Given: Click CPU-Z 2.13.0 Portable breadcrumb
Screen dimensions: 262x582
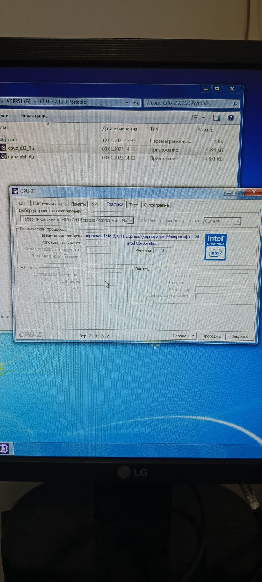Looking at the screenshot, I should 63,102.
